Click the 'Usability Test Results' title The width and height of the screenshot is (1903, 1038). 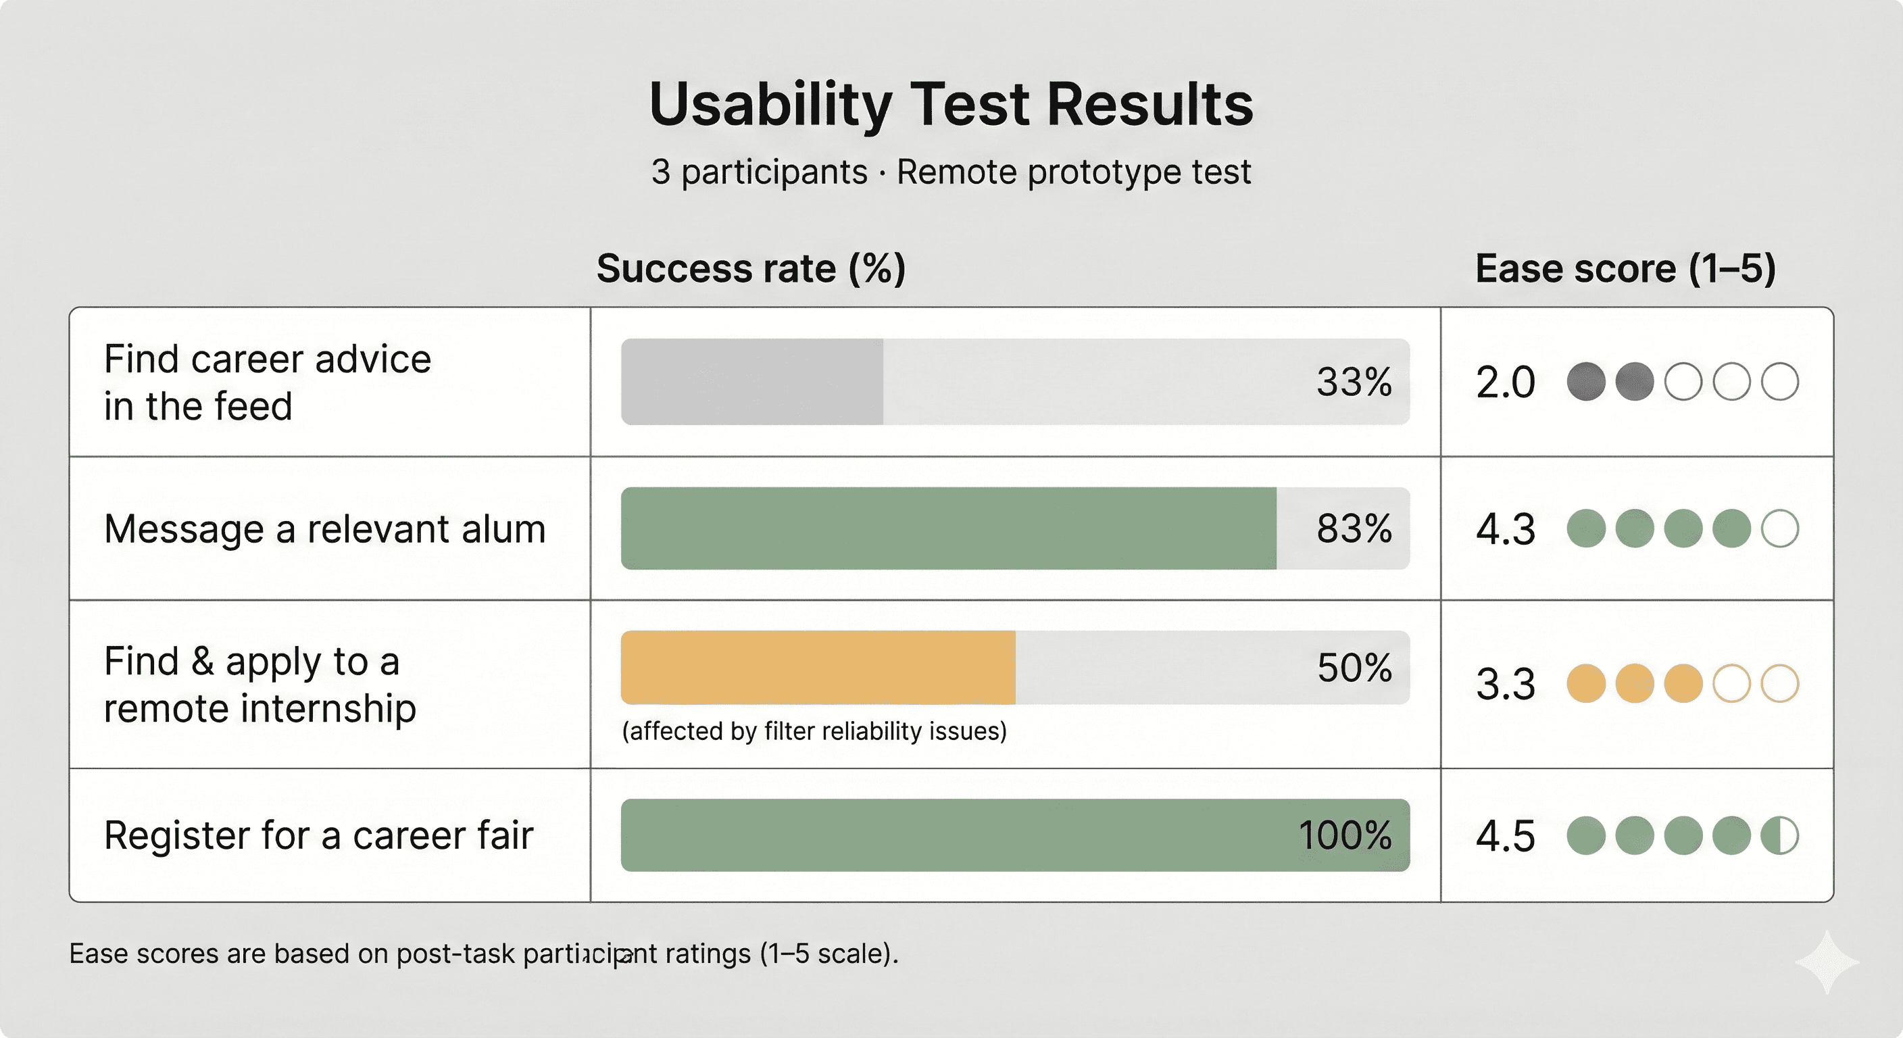coord(951,104)
